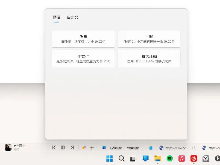This screenshot has height=165, width=220.
Task: Click the blue clipboard icon
Action: point(151,148)
